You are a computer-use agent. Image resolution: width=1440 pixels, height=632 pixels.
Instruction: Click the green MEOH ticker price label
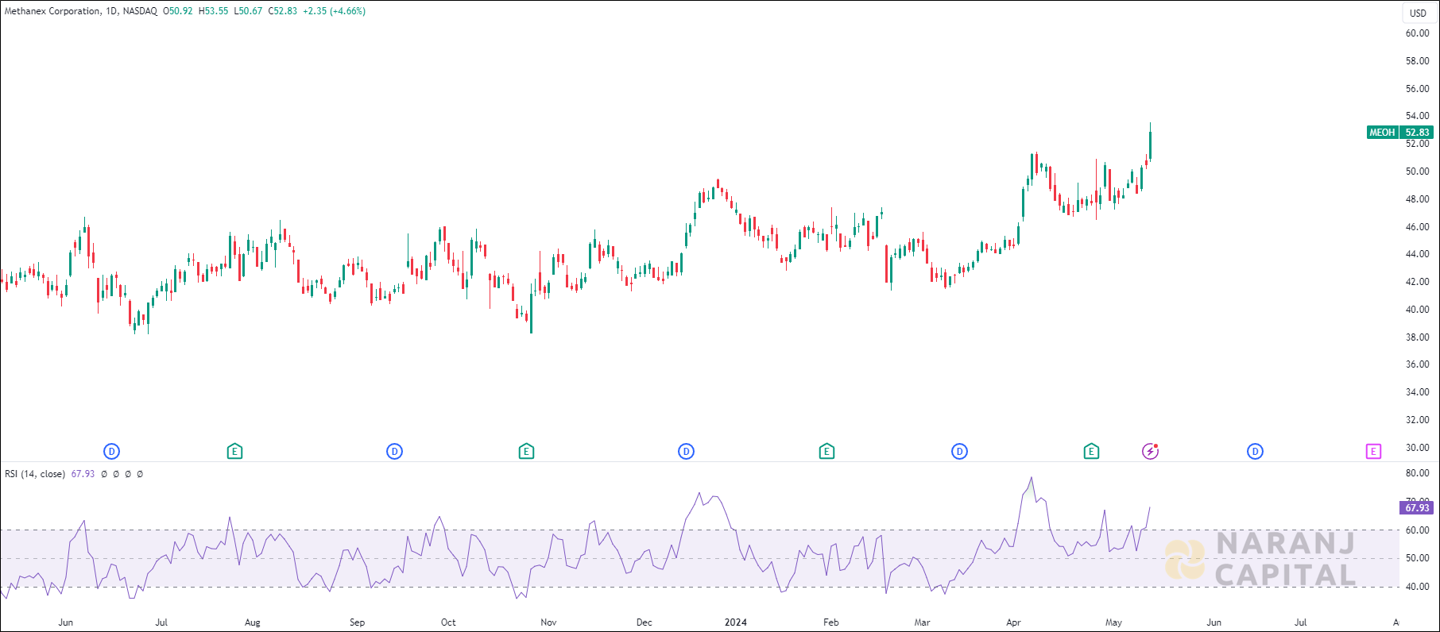click(x=1382, y=133)
